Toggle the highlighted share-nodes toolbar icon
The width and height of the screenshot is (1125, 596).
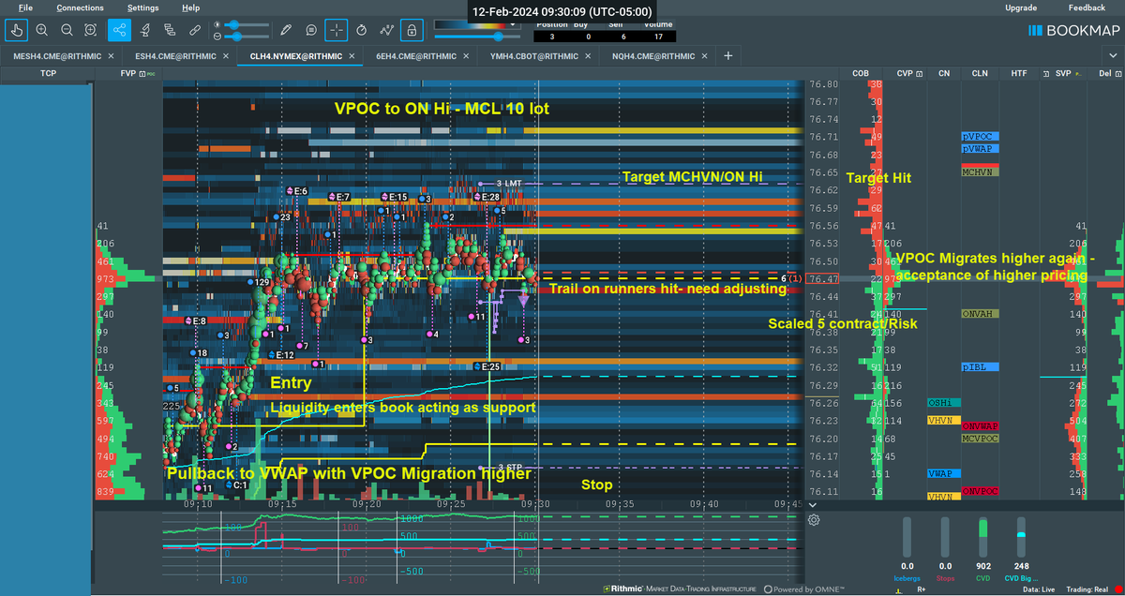pos(119,30)
